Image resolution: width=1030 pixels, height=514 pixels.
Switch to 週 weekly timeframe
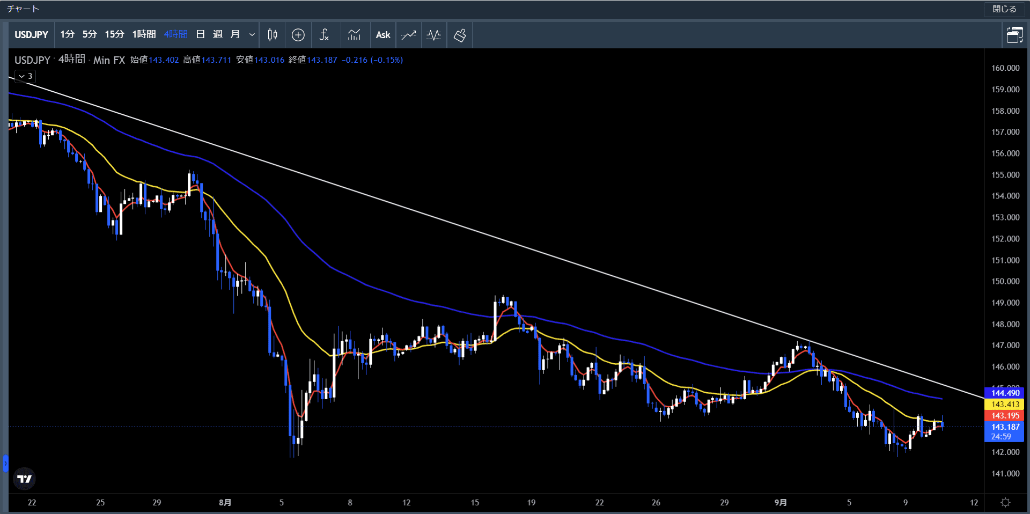pos(218,35)
